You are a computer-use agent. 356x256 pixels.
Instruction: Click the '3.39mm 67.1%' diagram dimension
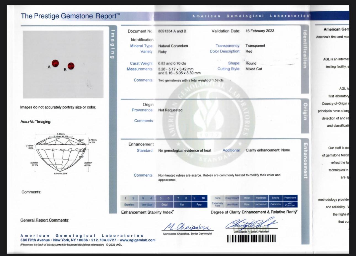(x=34, y=164)
